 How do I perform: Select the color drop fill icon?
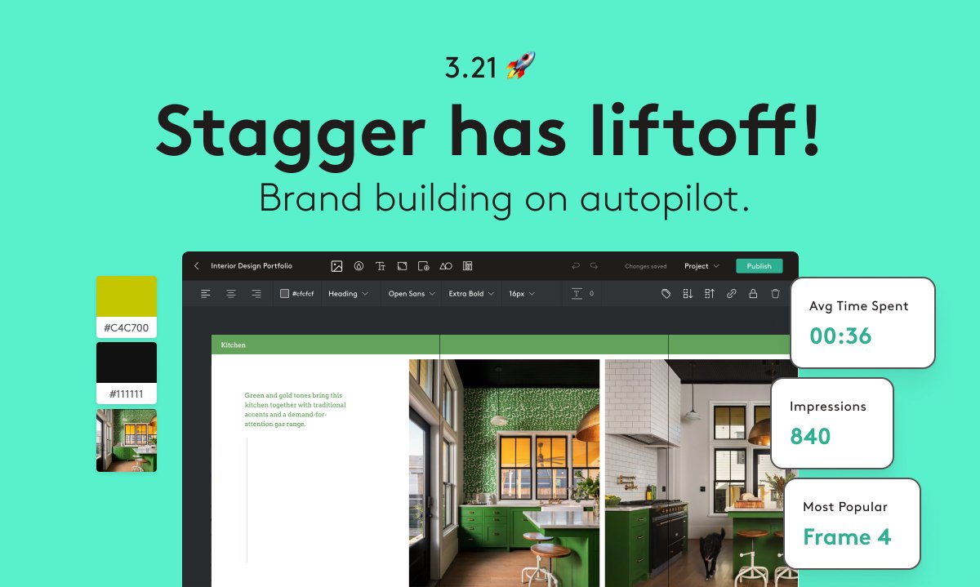359,266
